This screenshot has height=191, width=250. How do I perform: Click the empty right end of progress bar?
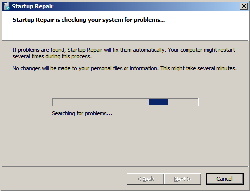pyautogui.click(x=183, y=102)
